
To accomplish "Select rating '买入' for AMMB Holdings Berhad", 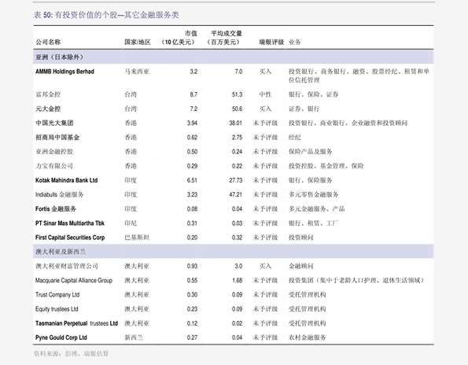I will pyautogui.click(x=265, y=72).
